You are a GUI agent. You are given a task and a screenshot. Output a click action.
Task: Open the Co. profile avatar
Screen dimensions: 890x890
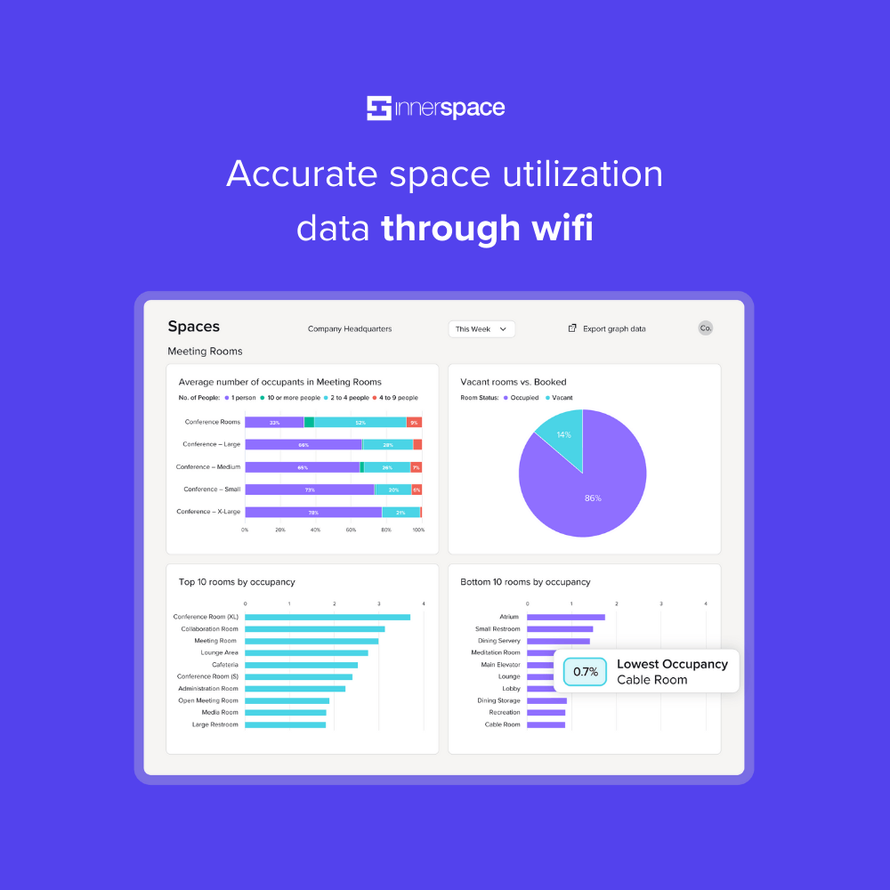[x=706, y=328]
